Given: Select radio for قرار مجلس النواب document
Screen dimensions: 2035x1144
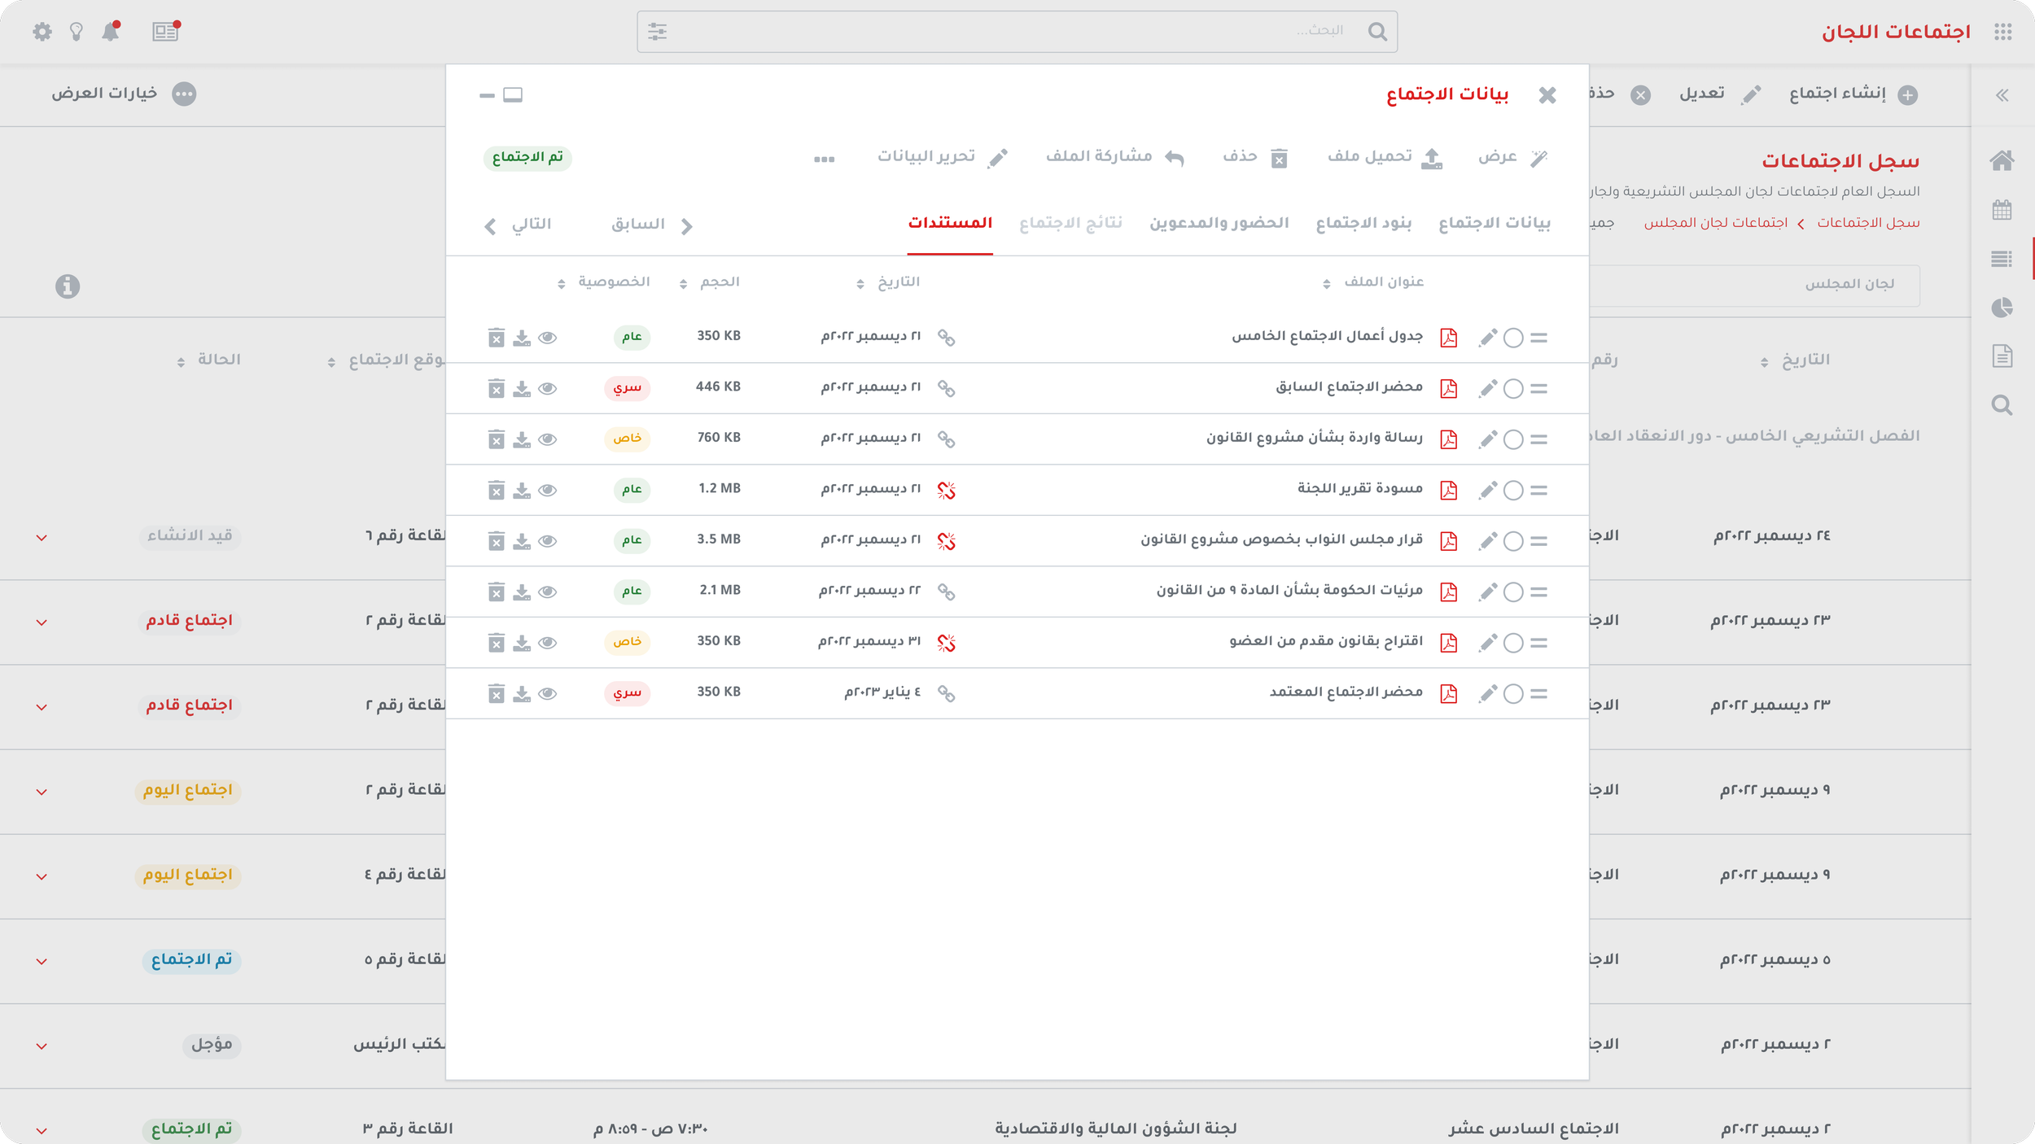Looking at the screenshot, I should click(x=1513, y=541).
